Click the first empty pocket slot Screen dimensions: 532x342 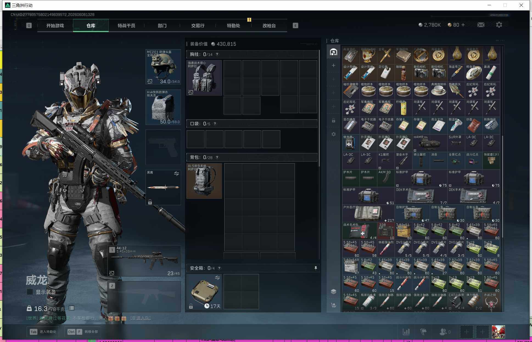pos(195,139)
